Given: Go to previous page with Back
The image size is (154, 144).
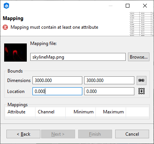Looking at the screenshot, I should click(23, 134).
